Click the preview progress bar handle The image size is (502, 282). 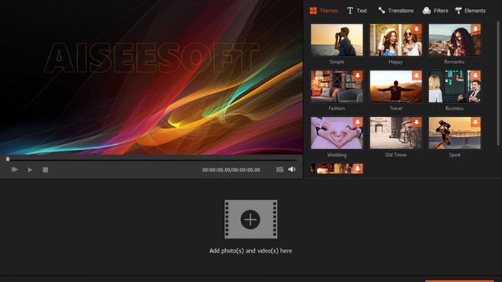tap(8, 159)
